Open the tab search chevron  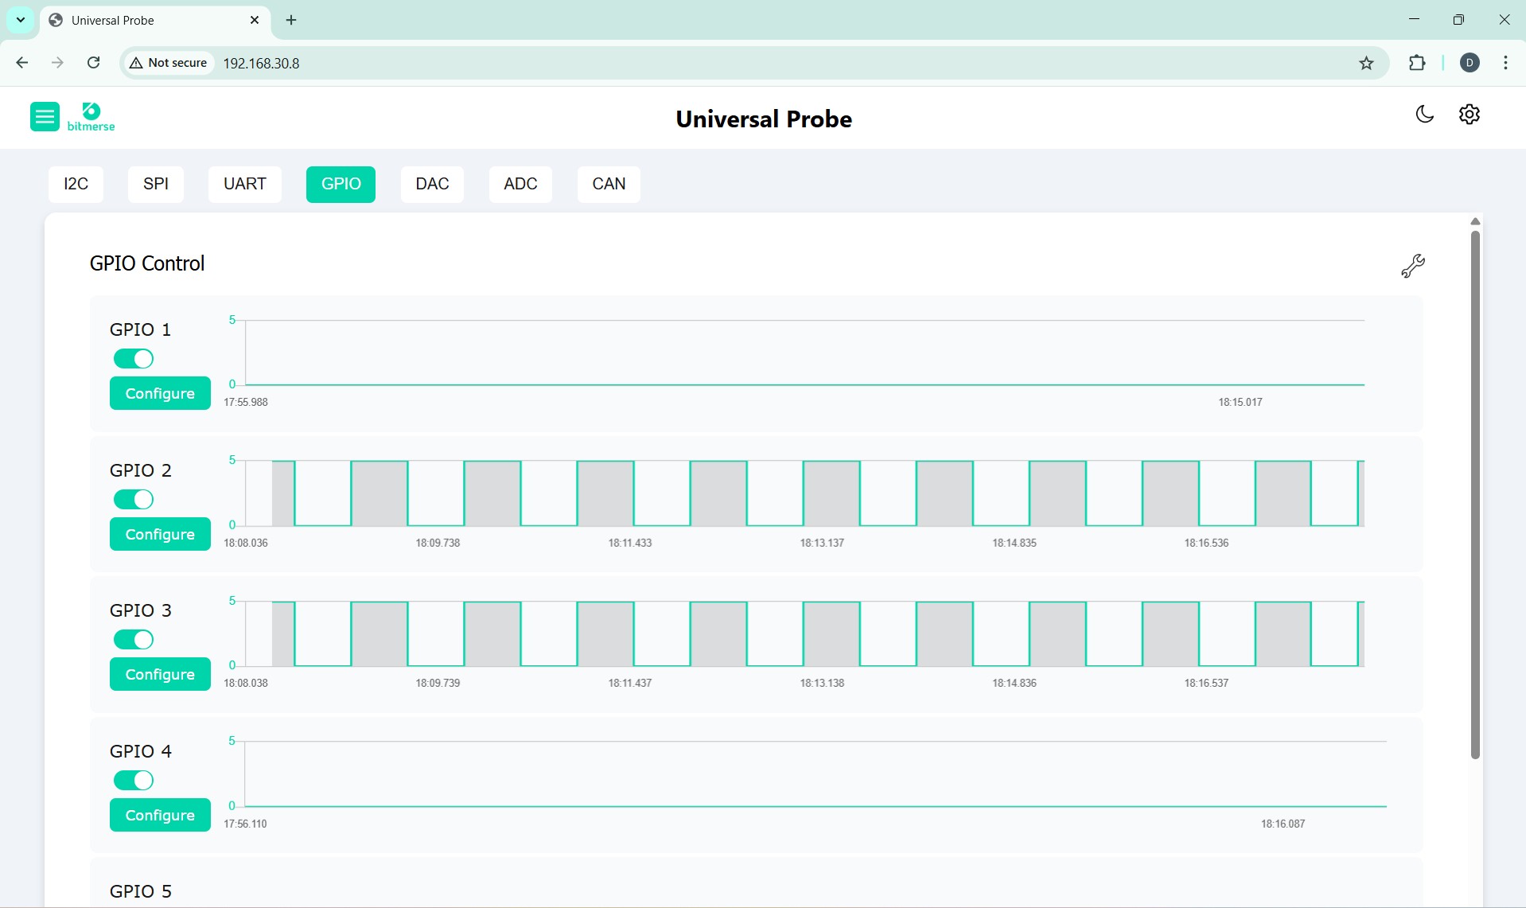tap(20, 20)
